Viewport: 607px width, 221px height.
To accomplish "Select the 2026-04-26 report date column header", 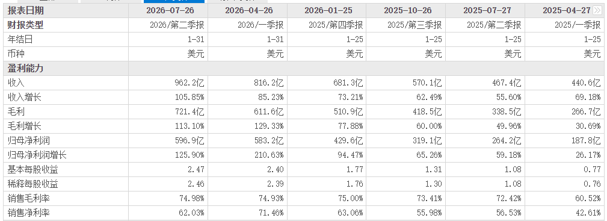I will pyautogui.click(x=249, y=10).
